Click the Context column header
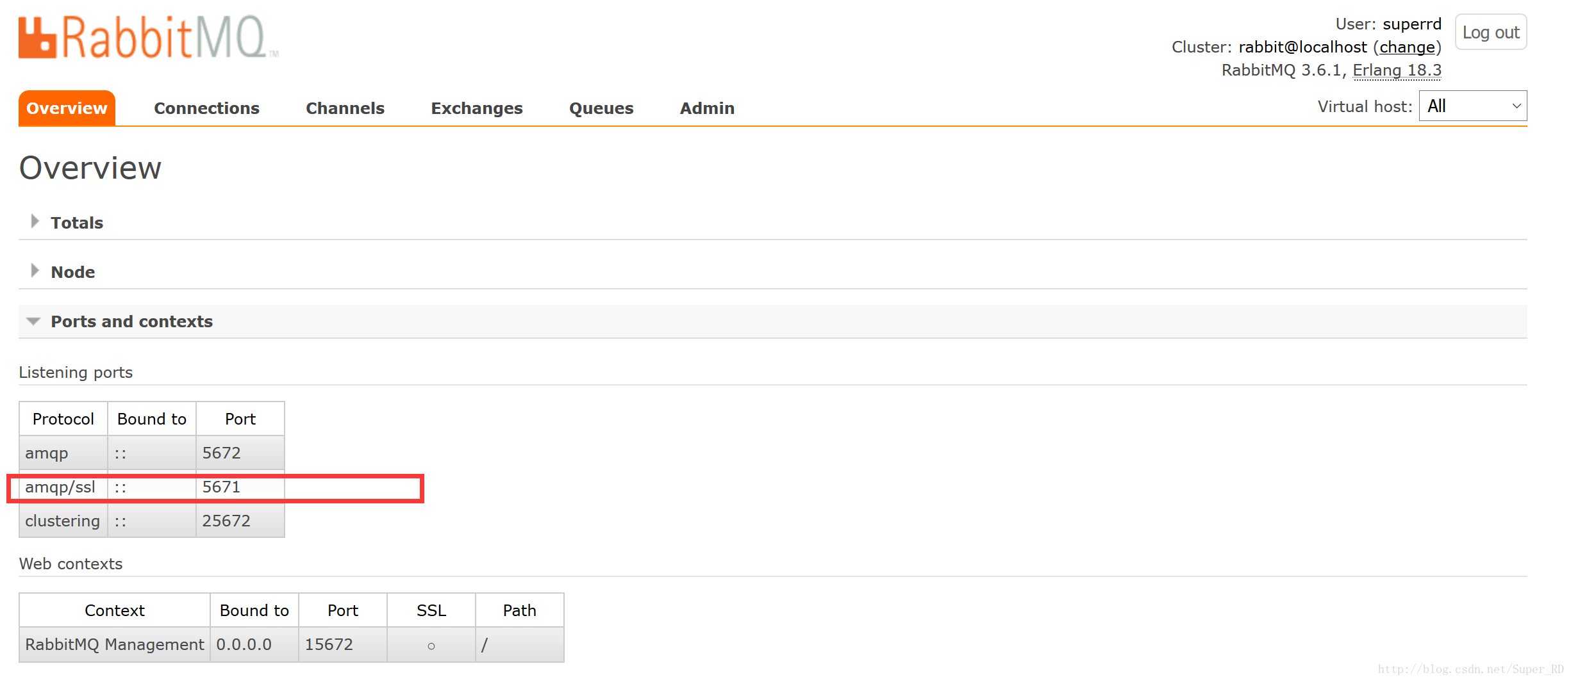Viewport: 1571px width, 682px height. [115, 610]
